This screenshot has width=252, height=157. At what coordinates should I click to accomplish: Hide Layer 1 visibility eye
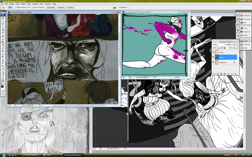pos(213,57)
